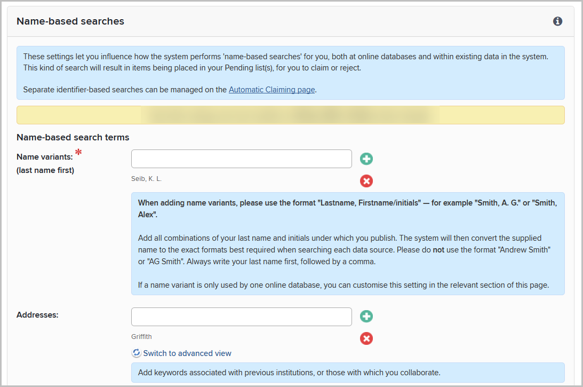Select the 'Seib, K. L.' name entry

pyautogui.click(x=146, y=179)
